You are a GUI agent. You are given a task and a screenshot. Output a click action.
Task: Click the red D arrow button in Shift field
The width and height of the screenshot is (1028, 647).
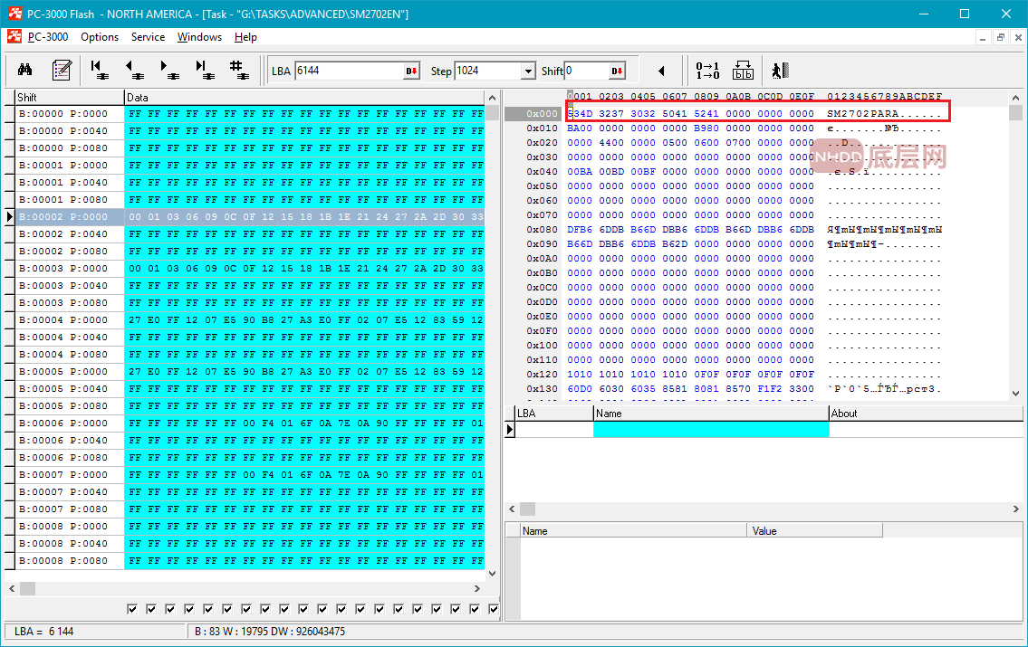pyautogui.click(x=618, y=71)
